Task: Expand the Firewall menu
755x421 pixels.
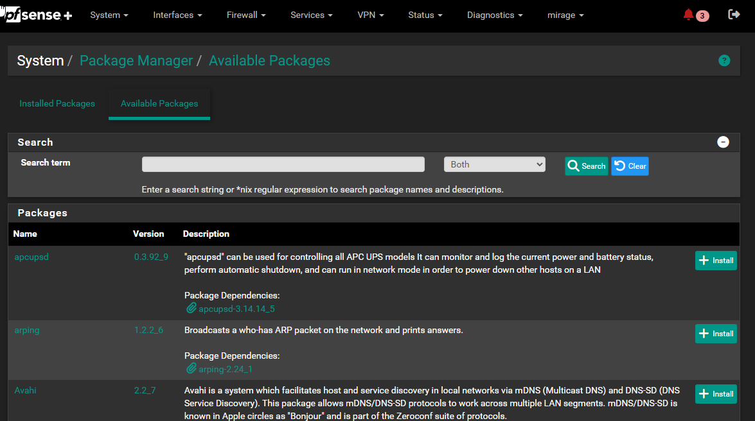Action: click(246, 15)
